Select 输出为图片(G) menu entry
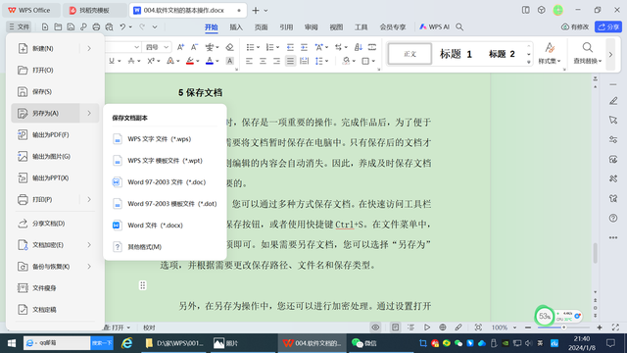The image size is (627, 353). click(x=55, y=157)
